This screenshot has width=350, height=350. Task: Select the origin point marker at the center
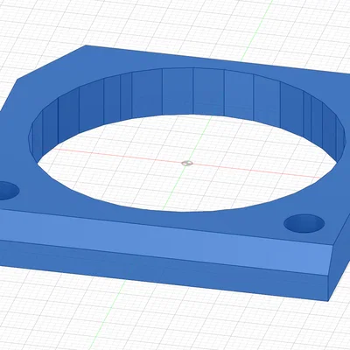(x=187, y=163)
